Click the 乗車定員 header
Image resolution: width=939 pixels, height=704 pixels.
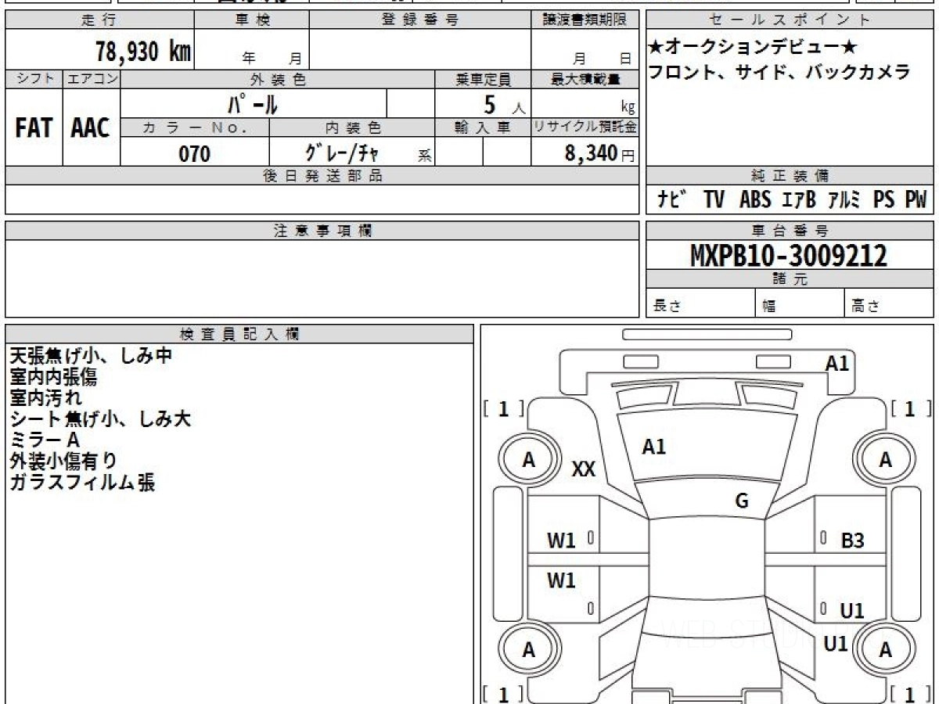click(x=483, y=79)
